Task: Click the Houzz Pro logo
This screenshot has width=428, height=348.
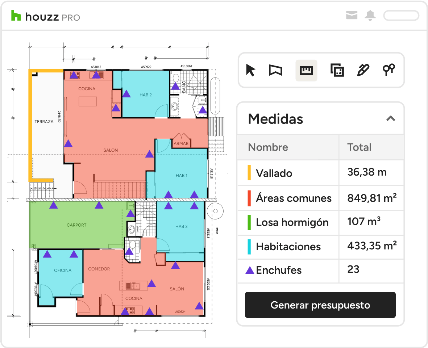Action: (x=46, y=16)
